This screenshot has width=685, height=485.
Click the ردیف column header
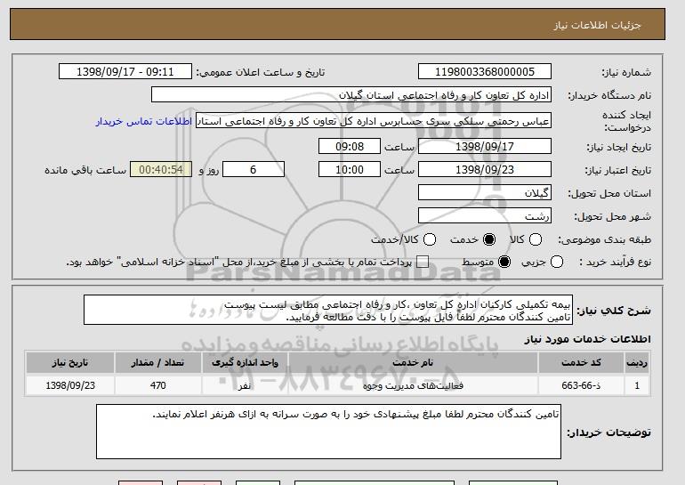[637, 363]
